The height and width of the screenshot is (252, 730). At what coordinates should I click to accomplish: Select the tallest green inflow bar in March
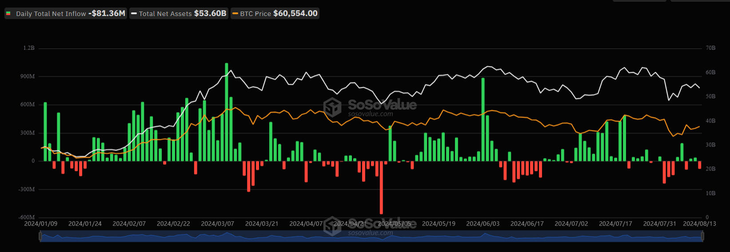click(x=227, y=112)
